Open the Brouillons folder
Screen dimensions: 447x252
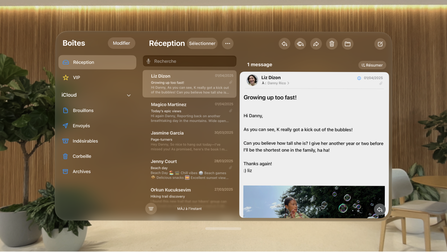[x=97, y=110]
